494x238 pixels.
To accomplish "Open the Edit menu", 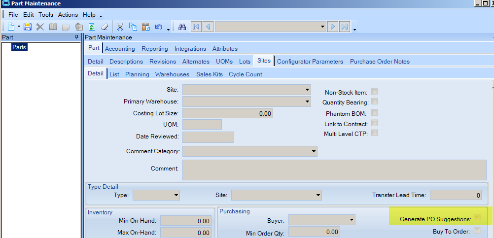I will [29, 15].
